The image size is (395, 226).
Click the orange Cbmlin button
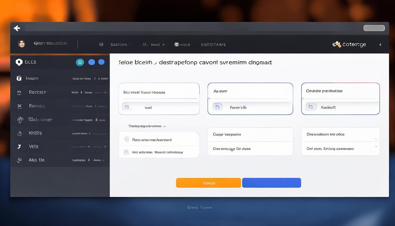(208, 183)
